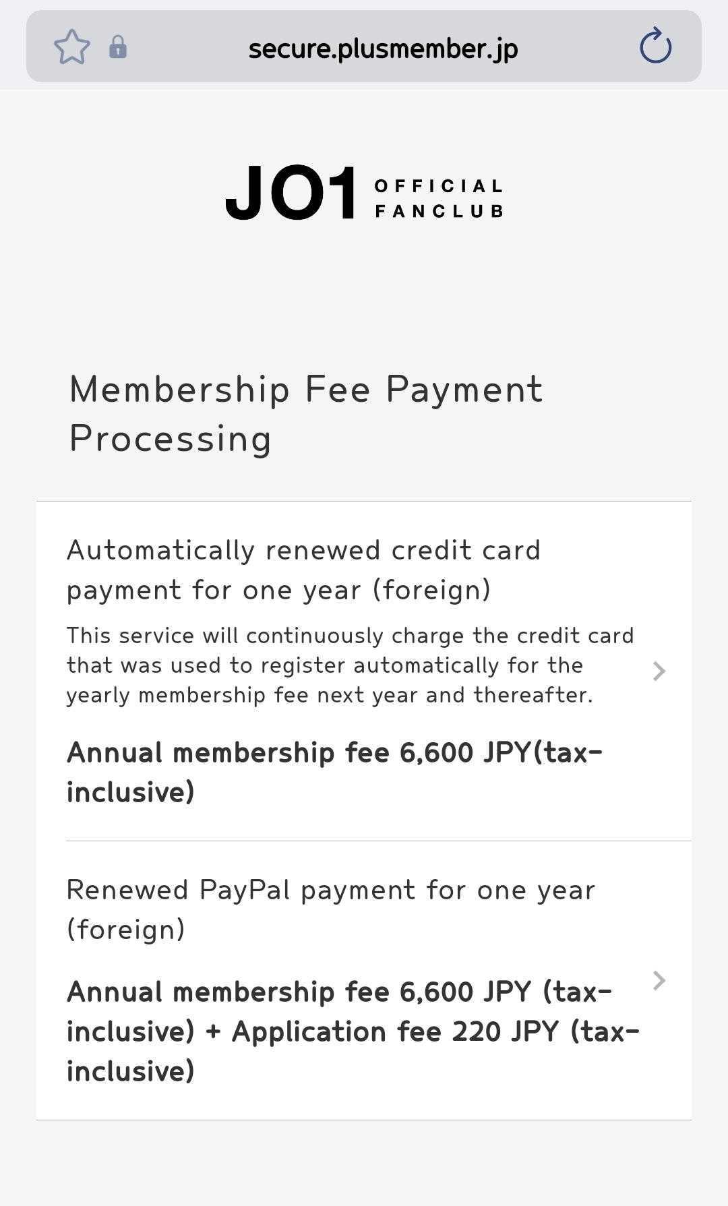728x1206 pixels.
Task: Click the JO1 logo wordmark
Action: tap(291, 194)
